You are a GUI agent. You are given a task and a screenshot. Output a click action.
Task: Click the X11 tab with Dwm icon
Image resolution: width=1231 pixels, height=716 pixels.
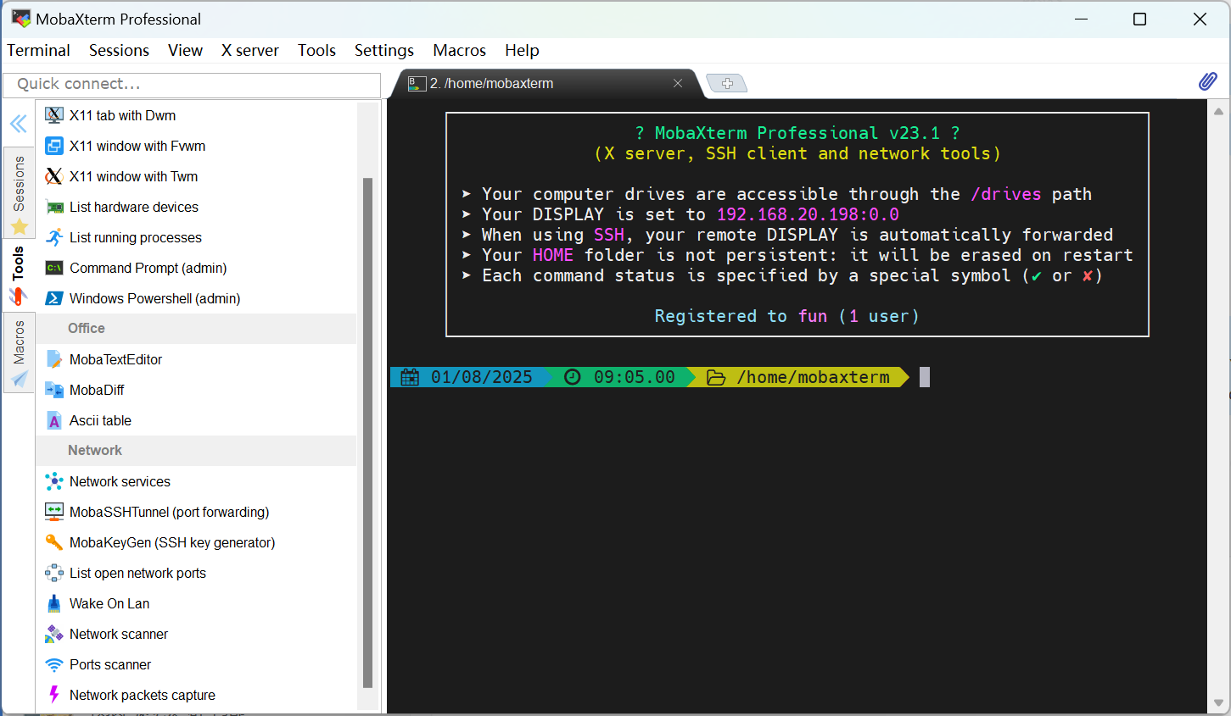(x=54, y=115)
